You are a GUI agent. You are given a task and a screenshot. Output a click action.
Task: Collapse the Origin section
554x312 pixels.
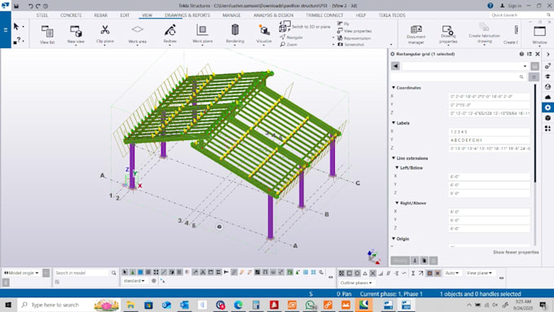coord(394,239)
